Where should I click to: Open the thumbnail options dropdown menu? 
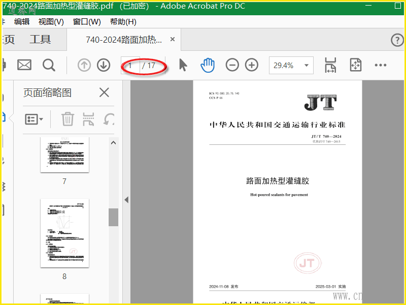coord(34,119)
